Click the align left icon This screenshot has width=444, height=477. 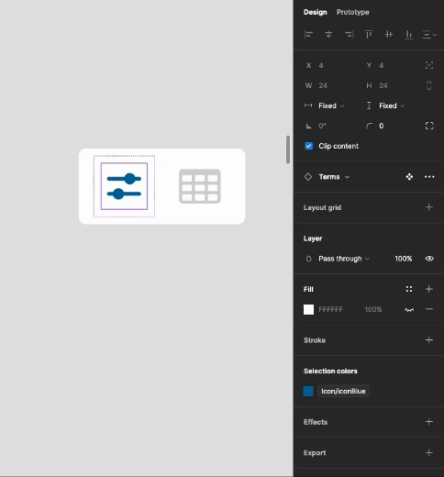308,35
